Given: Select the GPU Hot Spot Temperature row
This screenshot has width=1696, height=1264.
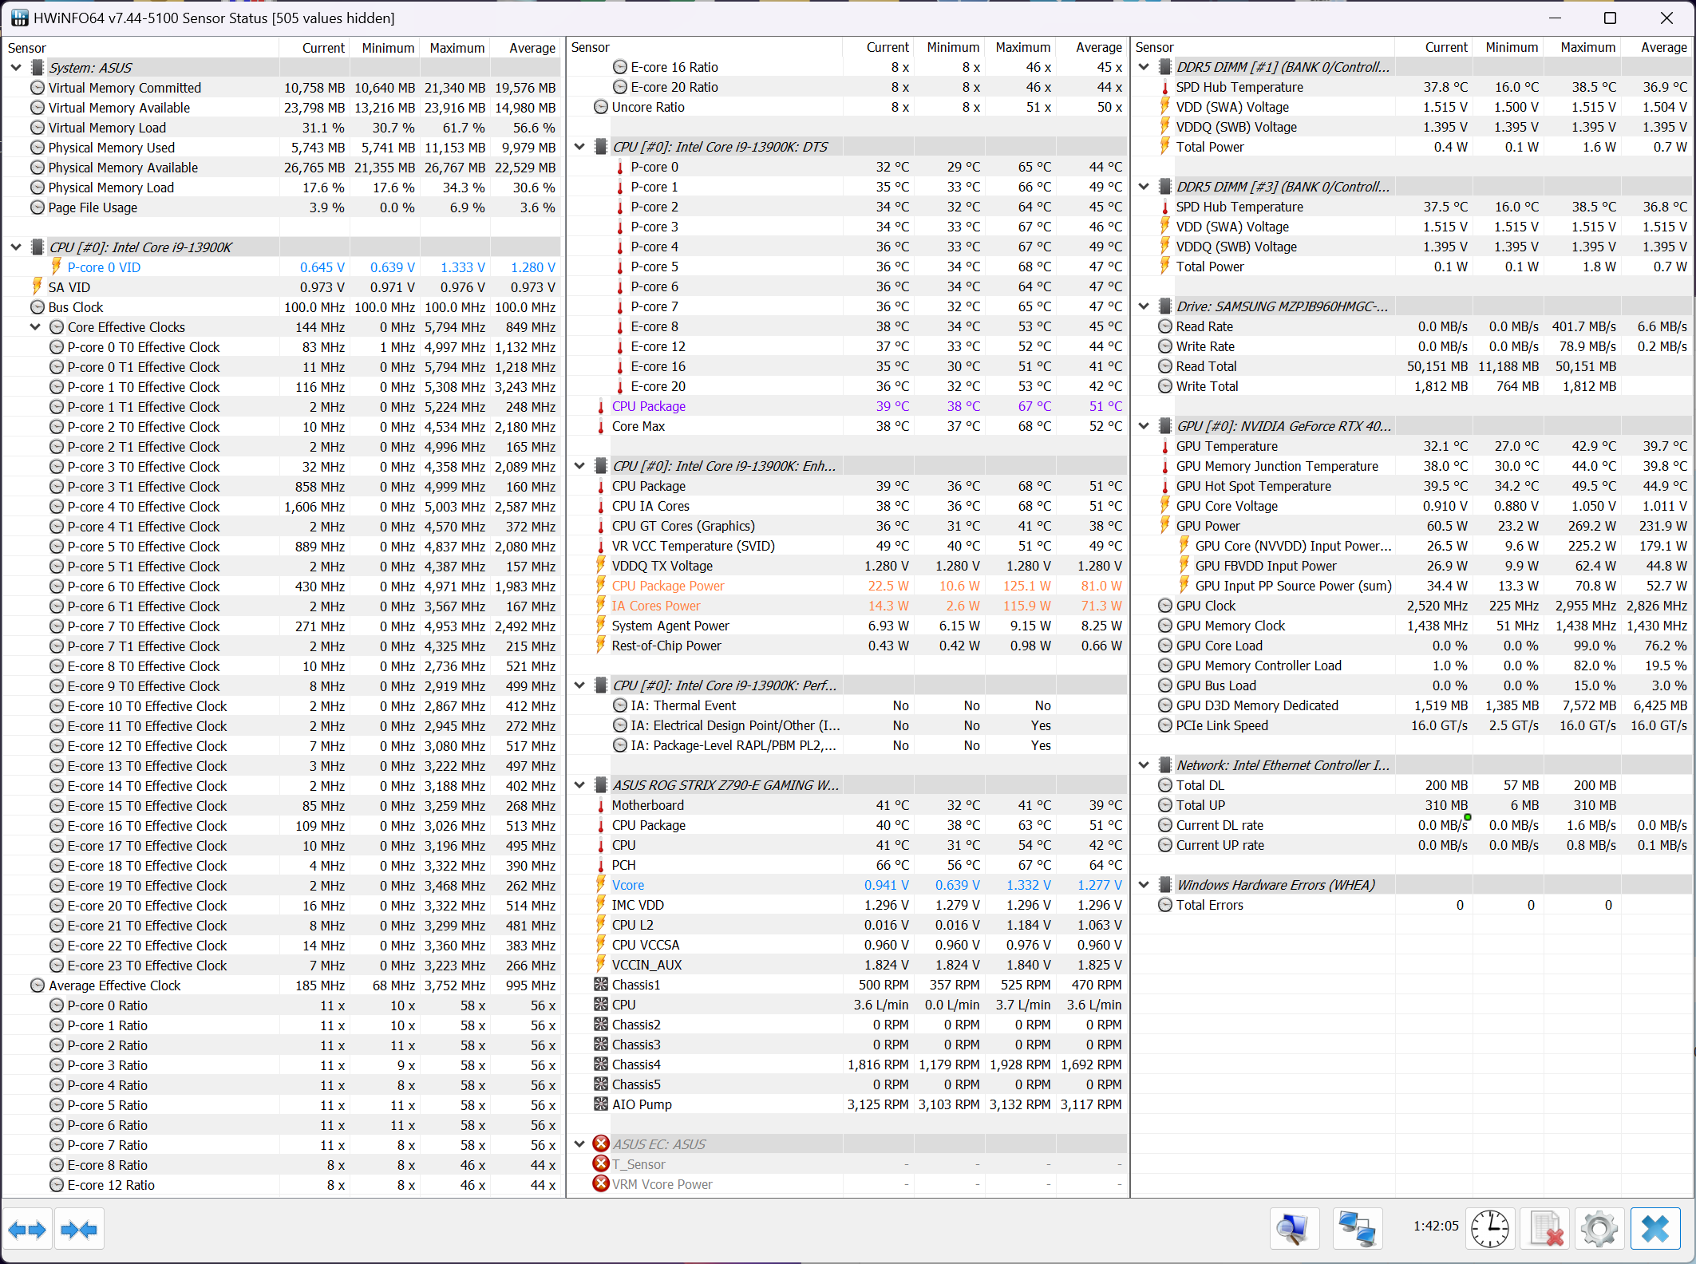Looking at the screenshot, I should click(x=1411, y=486).
